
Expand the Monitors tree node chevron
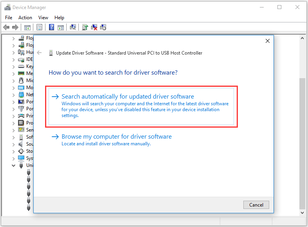click(x=13, y=88)
